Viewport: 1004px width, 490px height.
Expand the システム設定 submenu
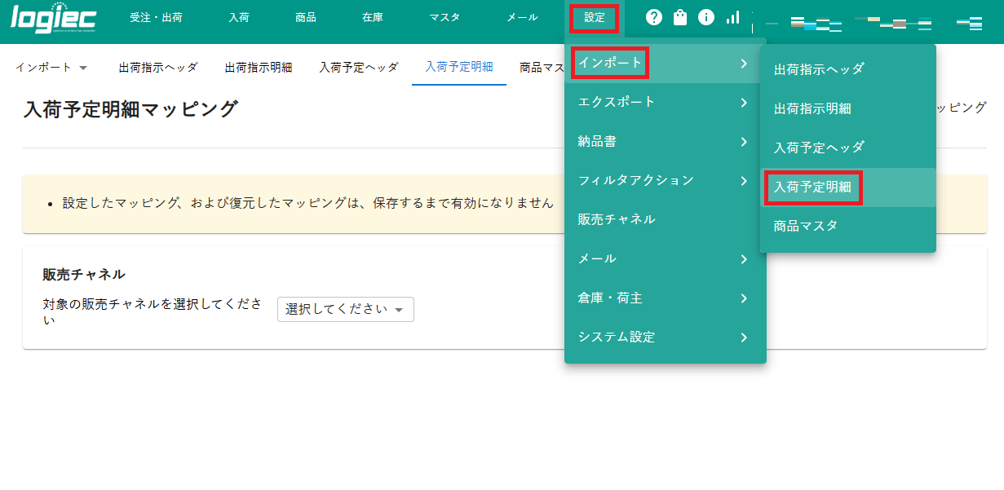(616, 337)
